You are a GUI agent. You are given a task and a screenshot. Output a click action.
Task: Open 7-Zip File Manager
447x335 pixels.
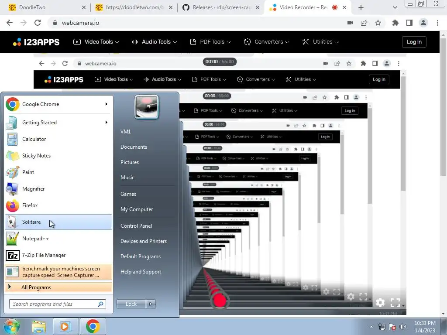[58, 255]
